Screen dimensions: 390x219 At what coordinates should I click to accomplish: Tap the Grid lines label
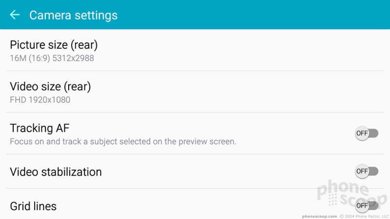click(x=33, y=206)
